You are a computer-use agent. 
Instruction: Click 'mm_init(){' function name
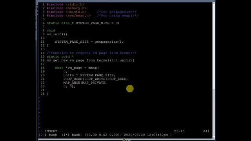[x=57, y=34]
